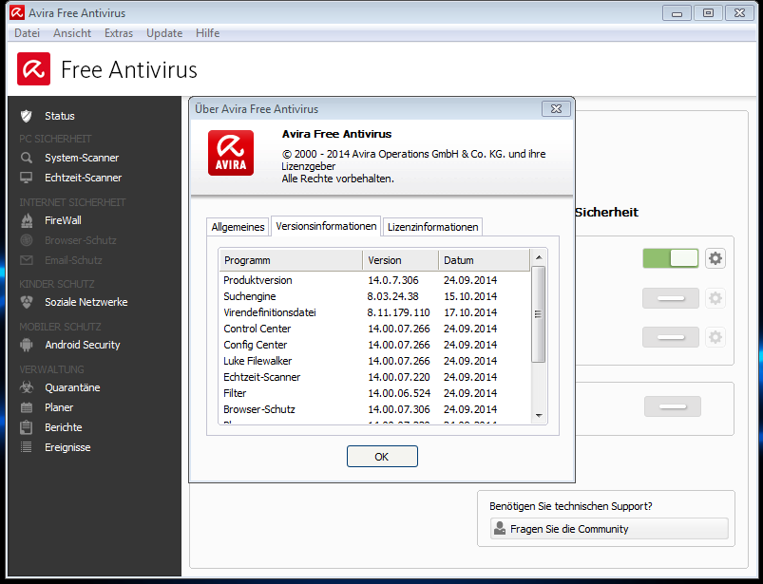Open FireWall in the sidebar

[x=63, y=220]
